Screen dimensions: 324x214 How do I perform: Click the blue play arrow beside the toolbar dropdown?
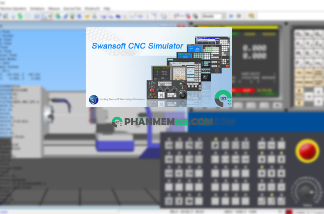(231, 16)
